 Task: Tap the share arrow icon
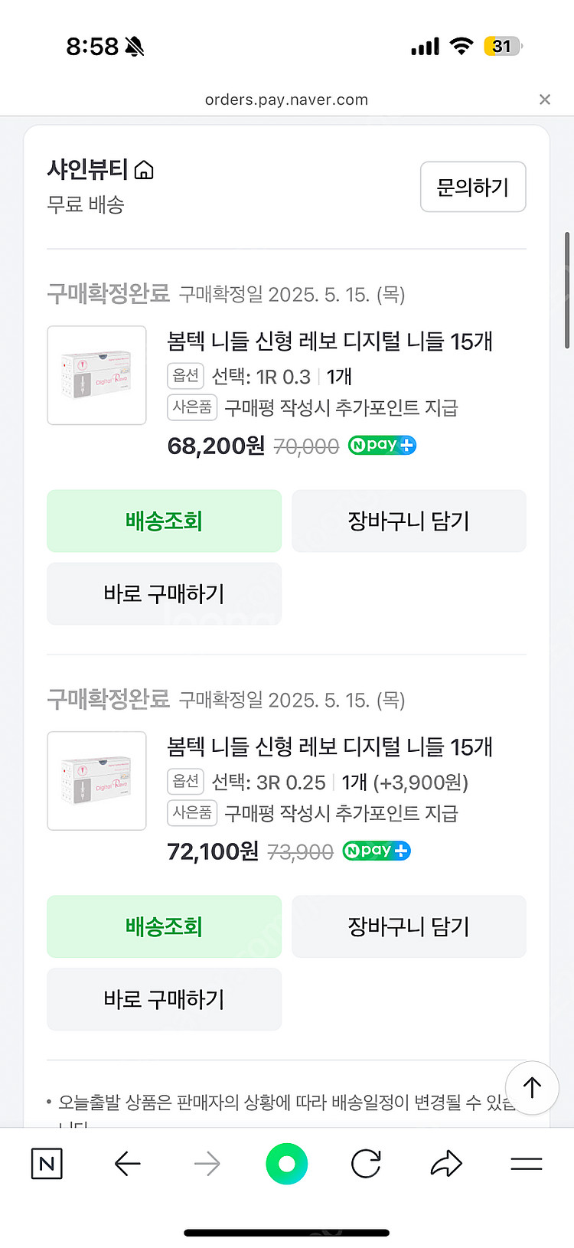click(x=446, y=1165)
